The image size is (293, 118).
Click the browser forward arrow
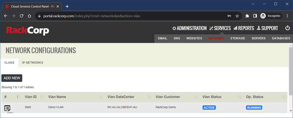point(13,16)
